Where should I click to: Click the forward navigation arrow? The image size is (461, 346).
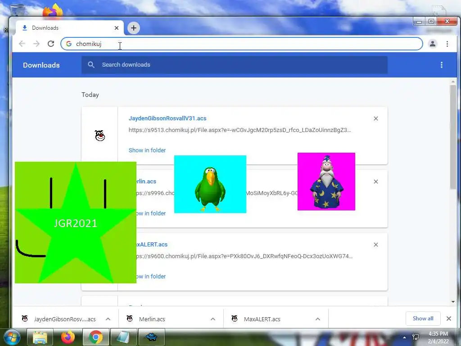pyautogui.click(x=36, y=44)
